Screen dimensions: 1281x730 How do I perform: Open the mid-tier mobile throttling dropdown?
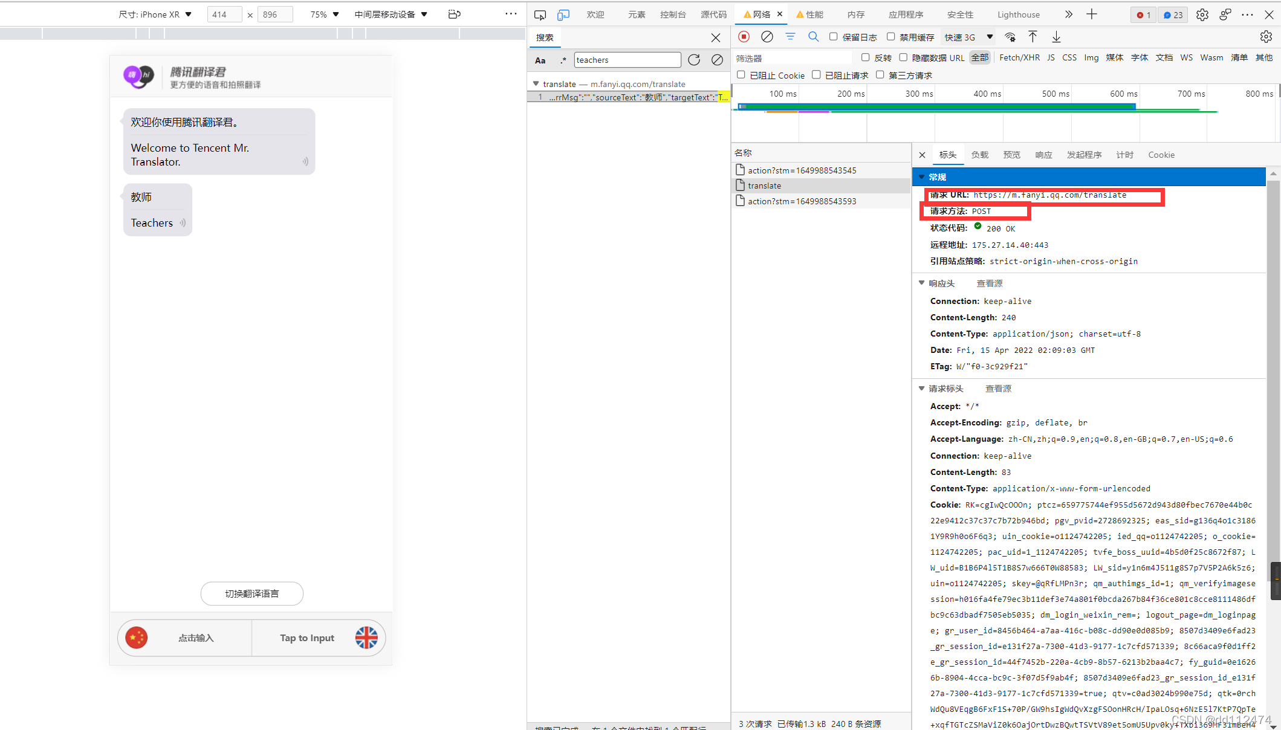391,15
